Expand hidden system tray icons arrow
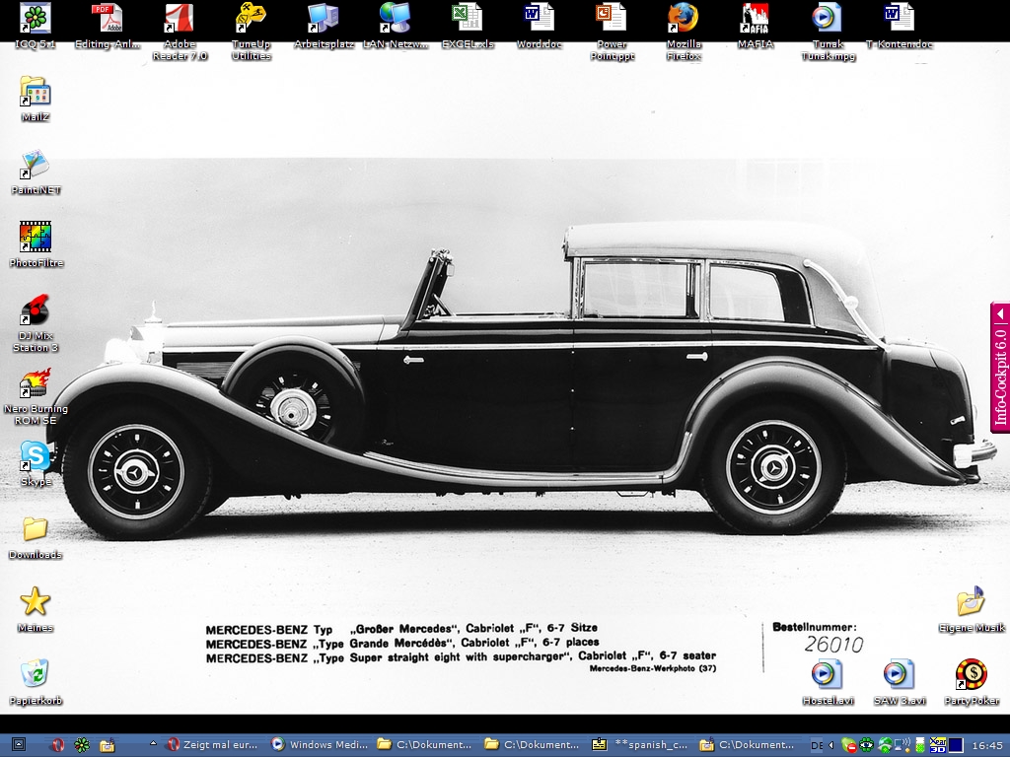This screenshot has width=1010, height=757. pos(830,745)
